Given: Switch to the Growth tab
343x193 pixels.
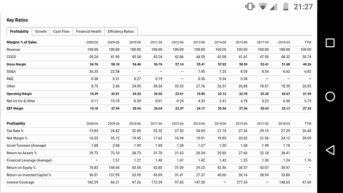Looking at the screenshot, I should 41,31.
